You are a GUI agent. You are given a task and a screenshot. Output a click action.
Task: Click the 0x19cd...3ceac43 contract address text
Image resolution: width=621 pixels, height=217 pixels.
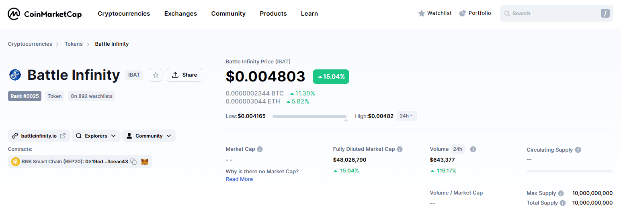[107, 162]
